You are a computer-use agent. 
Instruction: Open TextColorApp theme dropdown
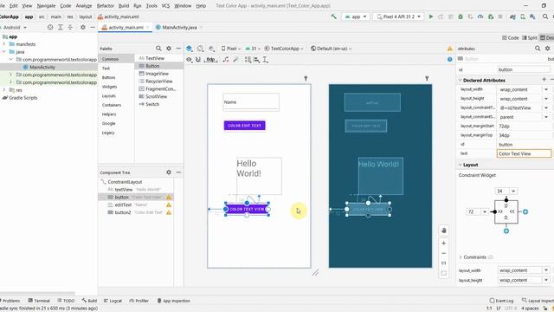(x=284, y=49)
